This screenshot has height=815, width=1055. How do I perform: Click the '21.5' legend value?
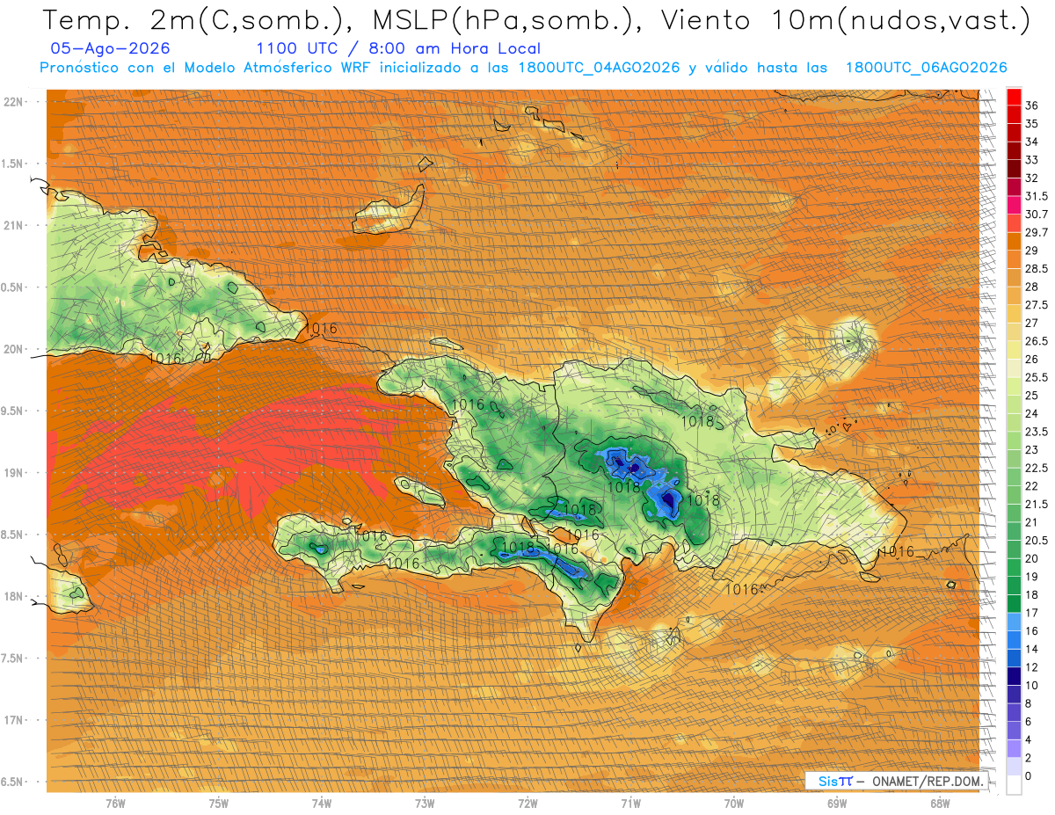[x=1037, y=504]
